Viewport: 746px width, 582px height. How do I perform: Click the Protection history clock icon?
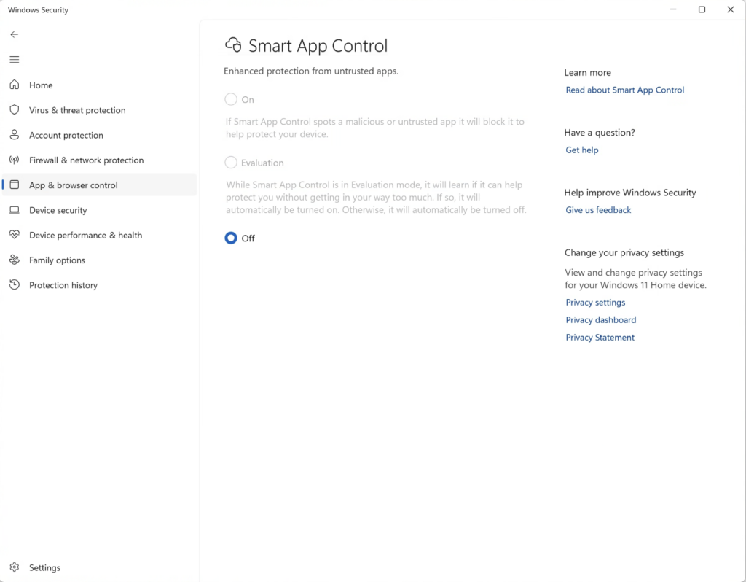click(x=14, y=285)
